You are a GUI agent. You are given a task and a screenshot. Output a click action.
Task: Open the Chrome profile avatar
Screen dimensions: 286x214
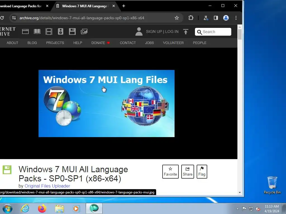[x=226, y=18]
